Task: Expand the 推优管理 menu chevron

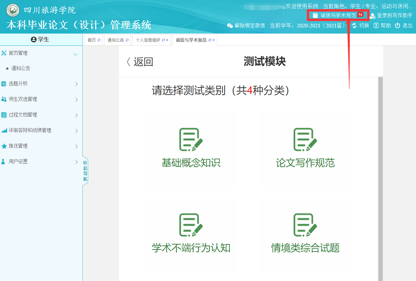Action: 77,146
